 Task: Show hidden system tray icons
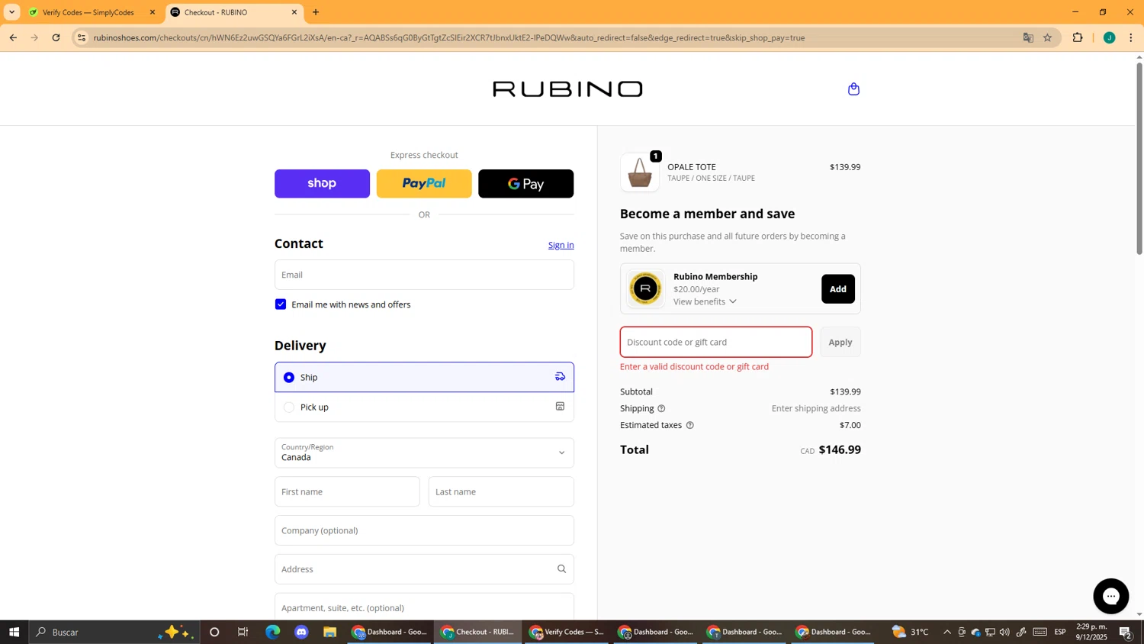tap(947, 632)
